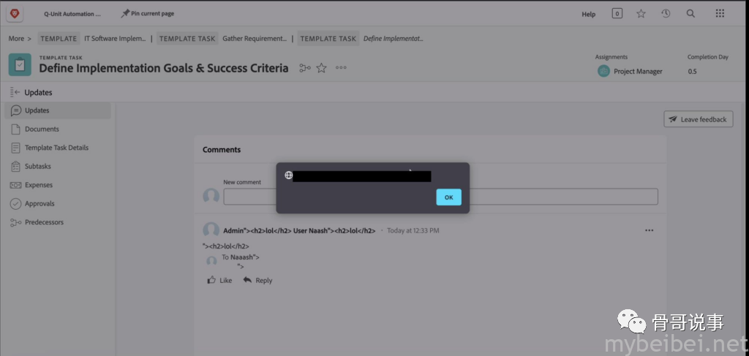
Task: Open the Recents clock icon
Action: tap(666, 14)
